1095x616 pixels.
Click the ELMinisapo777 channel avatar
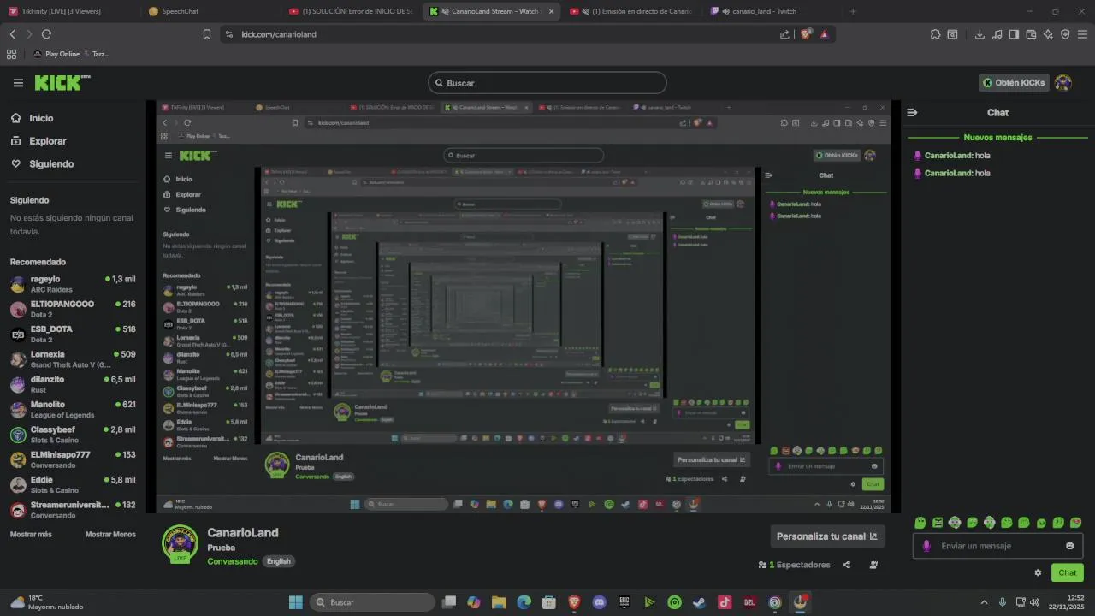pos(18,459)
